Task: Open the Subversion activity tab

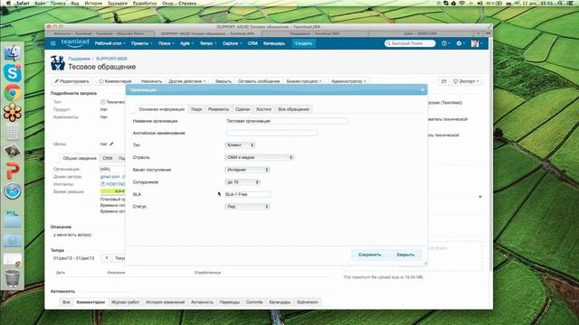Action: (308, 302)
